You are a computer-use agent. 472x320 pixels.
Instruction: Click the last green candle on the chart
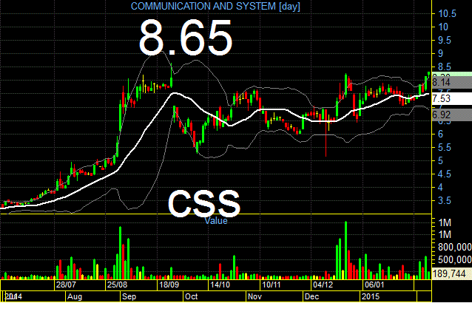pos(428,75)
